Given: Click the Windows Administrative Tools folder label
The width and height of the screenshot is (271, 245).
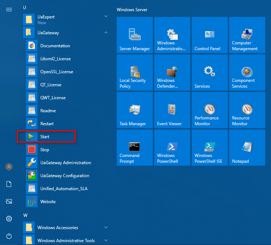Looking at the screenshot, I should 66,241.
